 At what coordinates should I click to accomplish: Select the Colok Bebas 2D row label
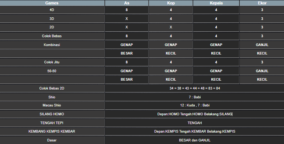(52, 88)
